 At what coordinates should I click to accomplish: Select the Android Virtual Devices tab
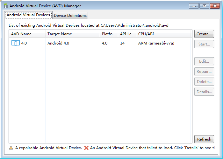[x=28, y=15]
